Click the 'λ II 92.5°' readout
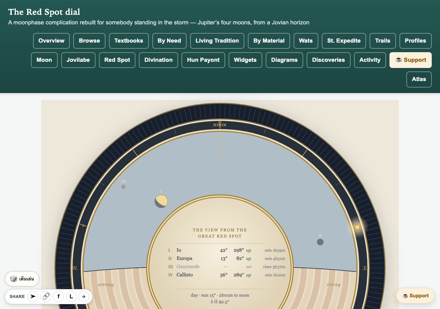This screenshot has height=309, width=440. click(220, 302)
